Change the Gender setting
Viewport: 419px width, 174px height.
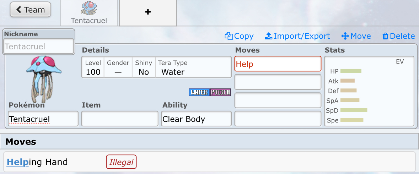(x=118, y=68)
